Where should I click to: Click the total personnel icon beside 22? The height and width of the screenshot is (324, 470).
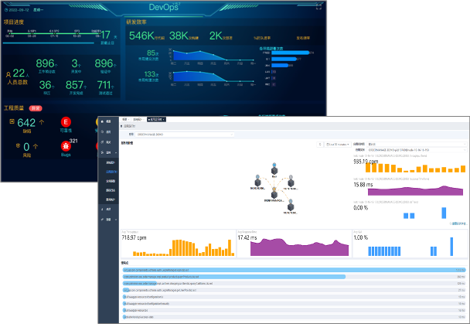click(8, 73)
